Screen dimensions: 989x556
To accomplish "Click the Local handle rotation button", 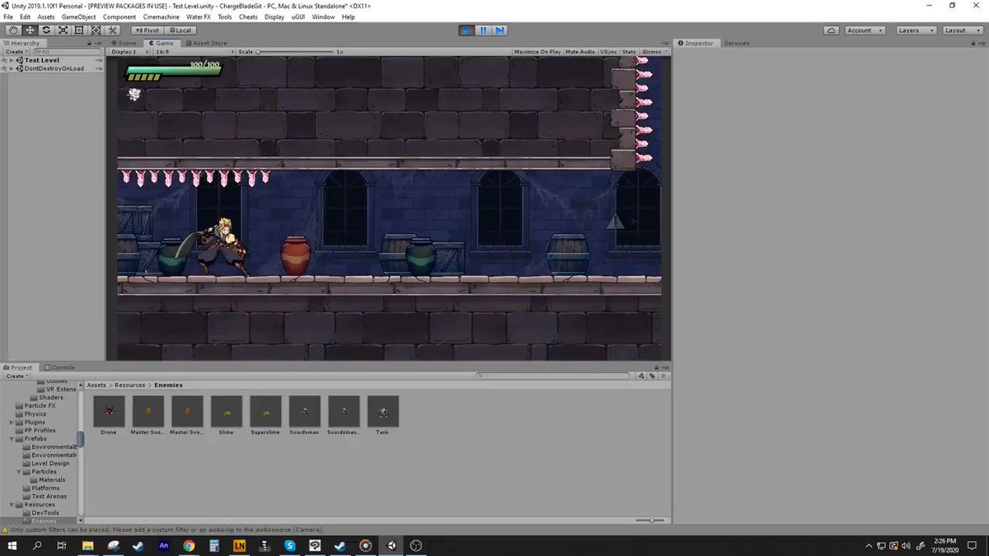I will pos(179,30).
